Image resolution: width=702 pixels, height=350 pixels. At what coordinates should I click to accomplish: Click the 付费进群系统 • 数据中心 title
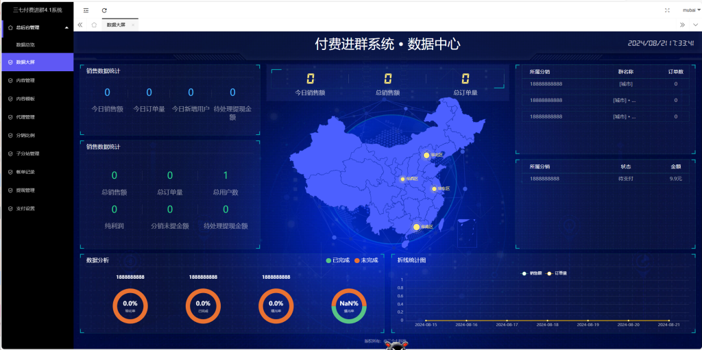tap(387, 45)
